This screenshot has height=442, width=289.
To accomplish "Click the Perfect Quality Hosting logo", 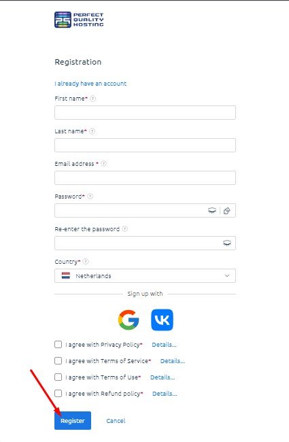I will [79, 20].
